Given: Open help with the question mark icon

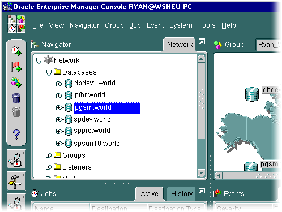Looking at the screenshot, I should [x=16, y=135].
